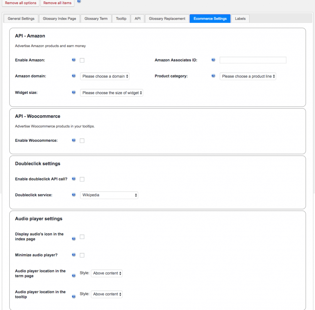Image resolution: width=315 pixels, height=310 pixels.
Task: Click the Remove all options button
Action: pos(20,3)
